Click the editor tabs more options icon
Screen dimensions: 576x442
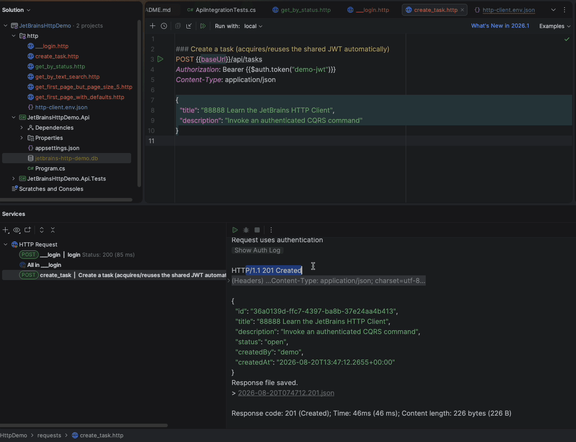[565, 10]
